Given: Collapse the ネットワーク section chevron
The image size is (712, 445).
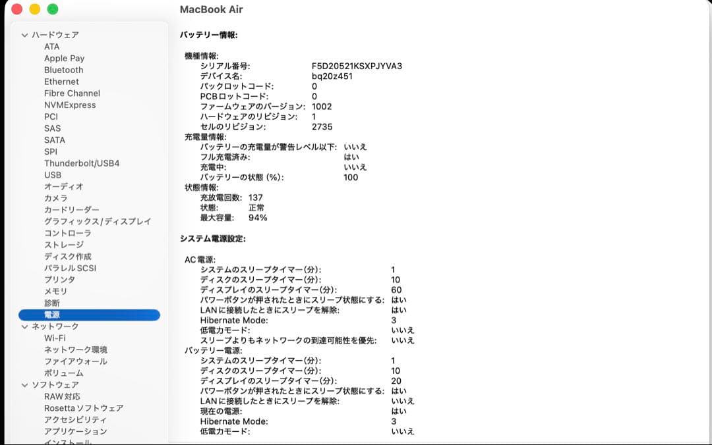Looking at the screenshot, I should pyautogui.click(x=24, y=327).
